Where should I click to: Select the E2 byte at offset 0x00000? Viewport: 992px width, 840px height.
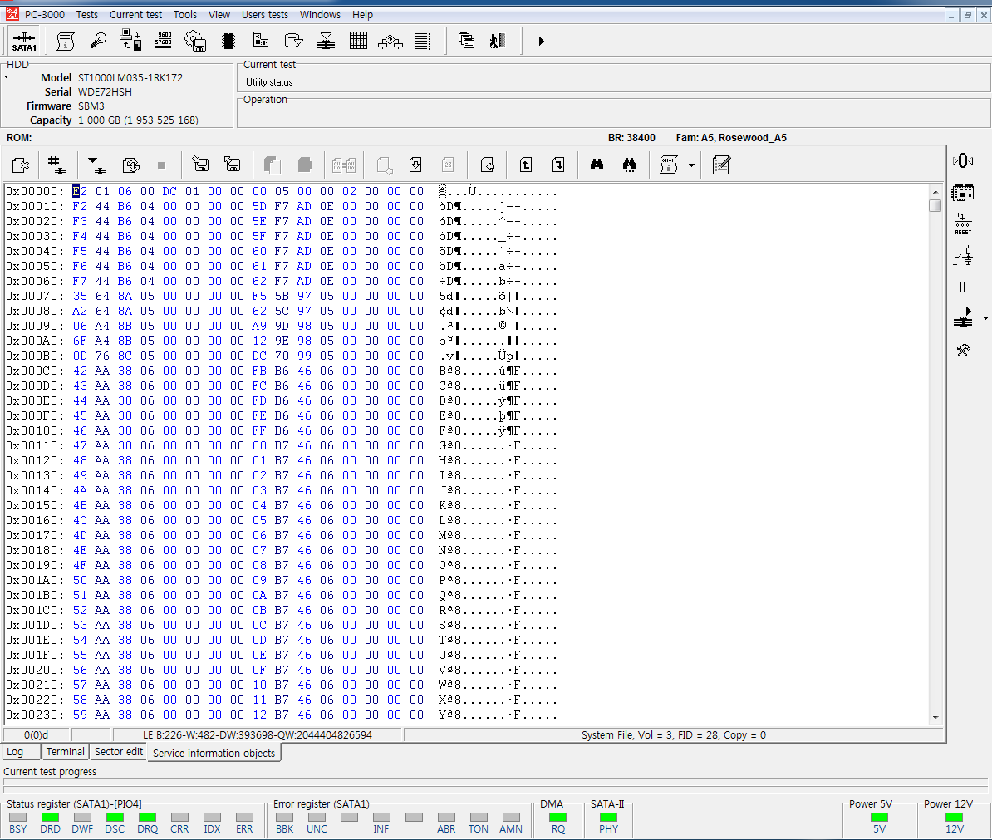click(x=80, y=191)
